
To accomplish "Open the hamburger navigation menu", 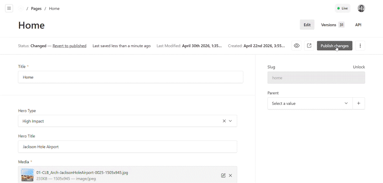I will [9, 8].
